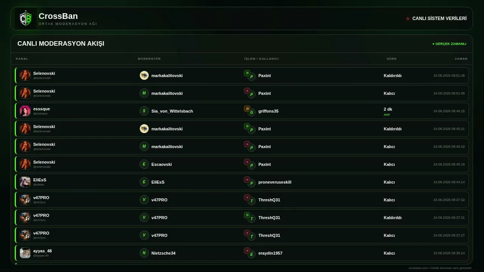Open the griffons35 username link

[x=268, y=111]
